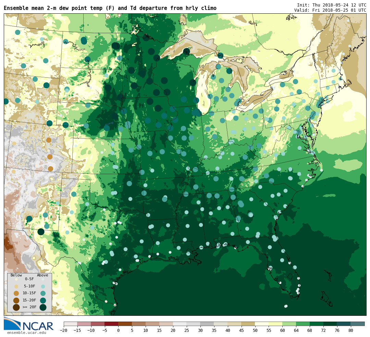Viewport: 370px width, 337px height.
Task: Select the 15-20F below-normal brown legend circle
Action: coord(16,300)
